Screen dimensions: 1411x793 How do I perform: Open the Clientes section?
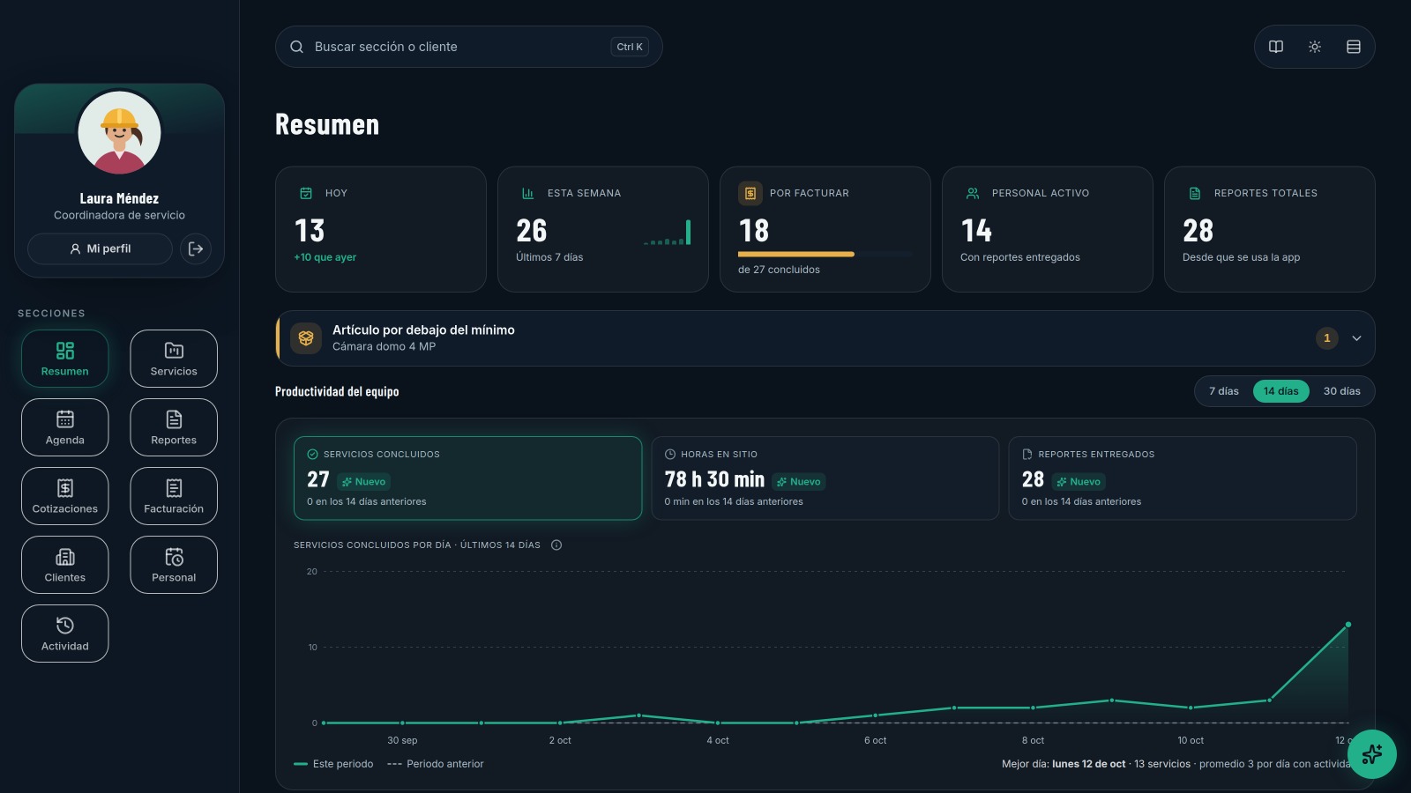65,565
